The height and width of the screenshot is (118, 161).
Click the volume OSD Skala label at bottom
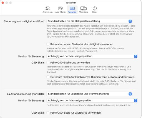point(38,113)
